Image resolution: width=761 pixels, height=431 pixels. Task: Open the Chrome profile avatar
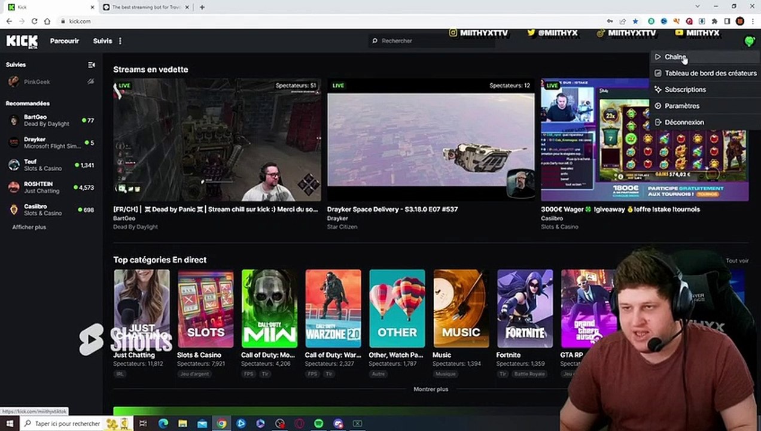[x=740, y=21]
